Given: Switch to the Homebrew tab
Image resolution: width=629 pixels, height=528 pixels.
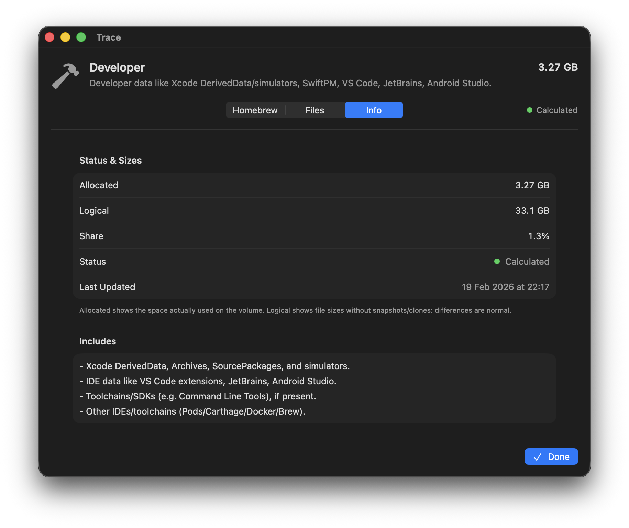Looking at the screenshot, I should (x=255, y=110).
